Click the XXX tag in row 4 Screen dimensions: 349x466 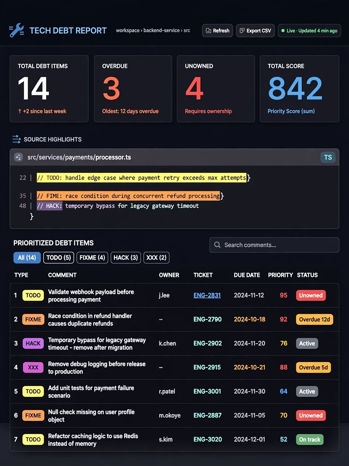[33, 367]
